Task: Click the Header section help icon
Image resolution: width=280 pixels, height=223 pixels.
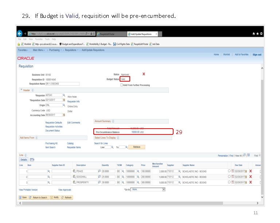Action: pos(33,90)
